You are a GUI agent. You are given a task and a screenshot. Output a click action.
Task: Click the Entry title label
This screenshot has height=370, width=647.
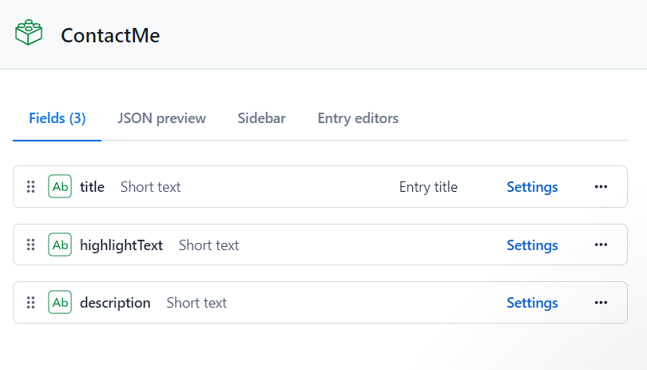(428, 187)
